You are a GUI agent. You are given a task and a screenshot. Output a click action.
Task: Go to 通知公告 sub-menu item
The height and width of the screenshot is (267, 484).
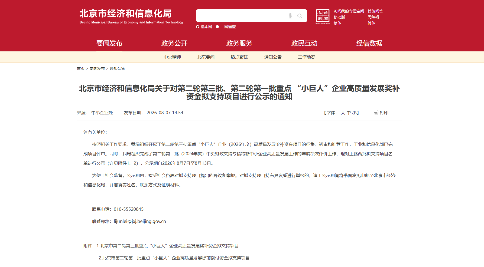pos(273,57)
